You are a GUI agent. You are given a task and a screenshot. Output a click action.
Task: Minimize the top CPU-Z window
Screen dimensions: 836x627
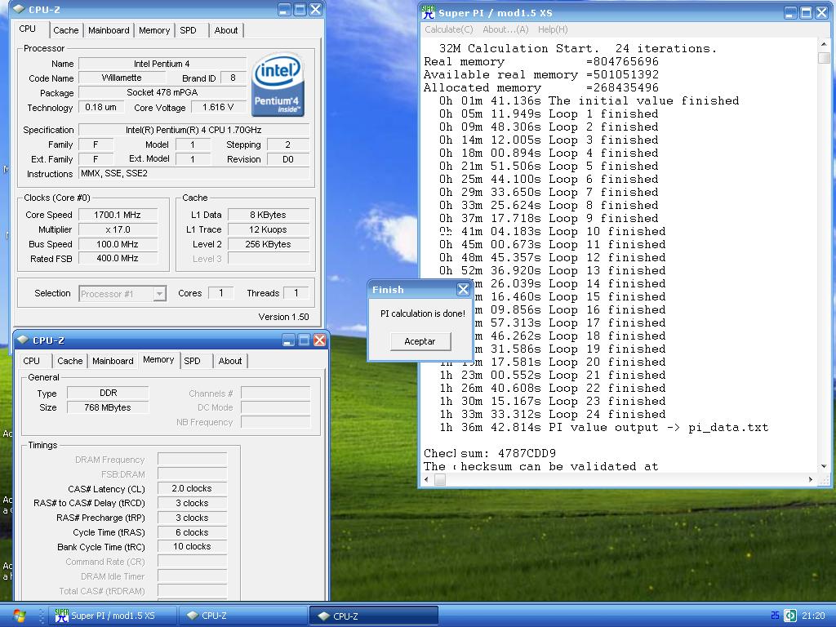pyautogui.click(x=284, y=10)
